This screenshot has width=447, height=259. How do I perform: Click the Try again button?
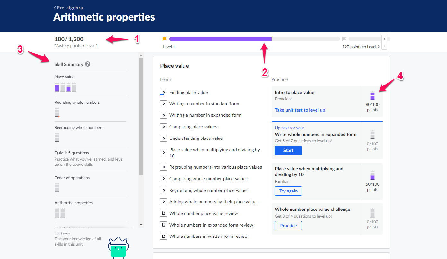(x=288, y=191)
